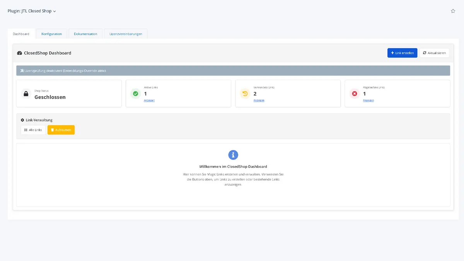Click the Aktualisieren button
This screenshot has width=464, height=261.
click(434, 53)
